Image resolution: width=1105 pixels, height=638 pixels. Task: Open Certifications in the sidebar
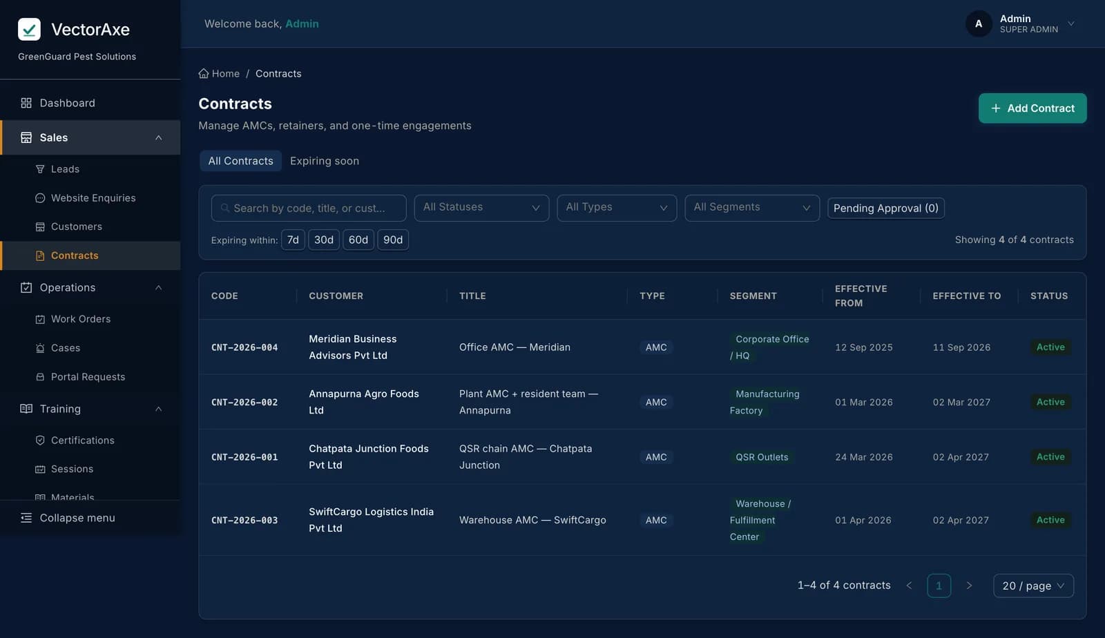point(90,441)
